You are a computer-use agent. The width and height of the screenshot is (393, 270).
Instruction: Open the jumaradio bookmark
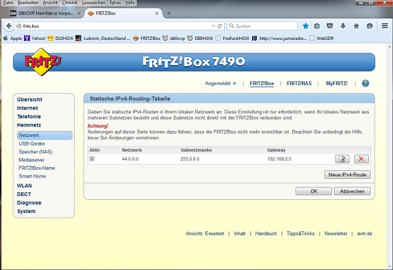tap(279, 39)
